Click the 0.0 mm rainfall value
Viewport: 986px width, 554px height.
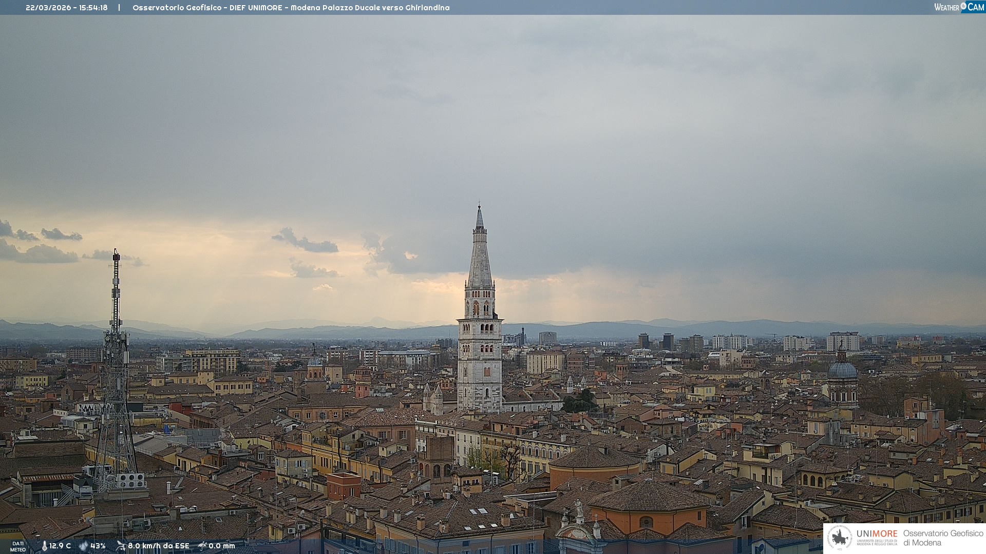(x=222, y=546)
